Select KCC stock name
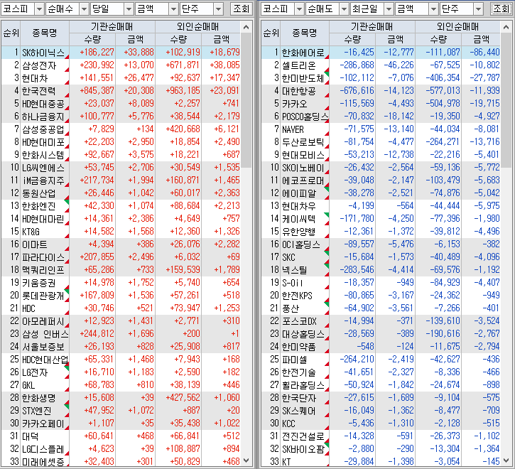515x469 pixels. pos(288,424)
